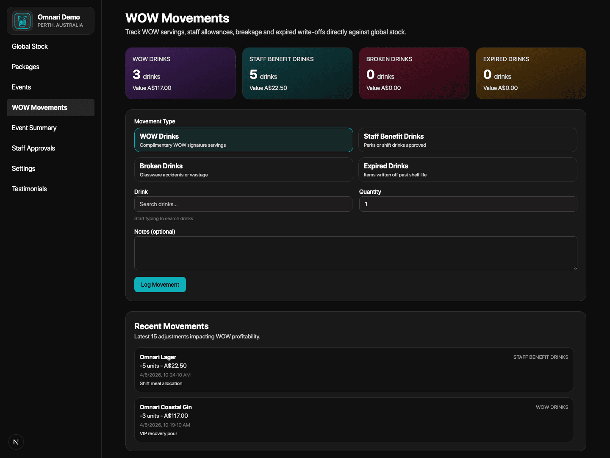Select the WOW Drinks movement type
The image size is (610, 458).
coord(244,140)
